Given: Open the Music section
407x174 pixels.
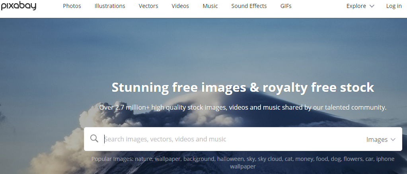Looking at the screenshot, I should pyautogui.click(x=210, y=6).
